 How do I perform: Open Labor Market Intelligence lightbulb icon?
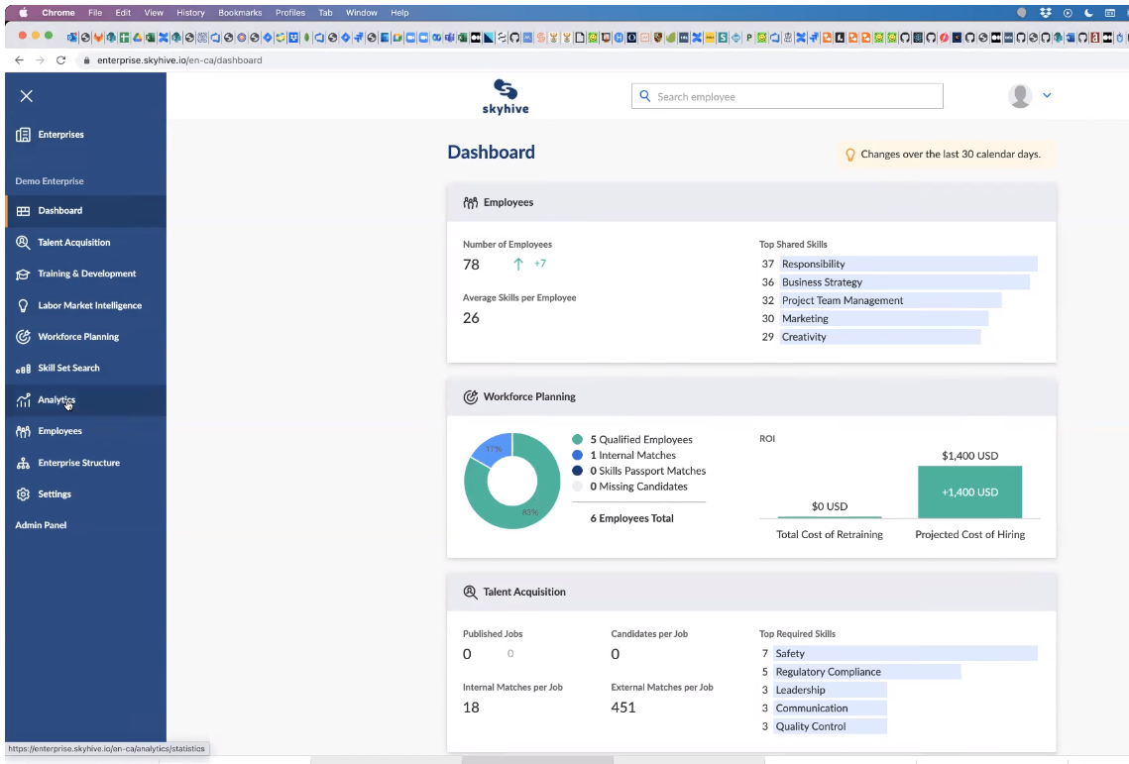coord(23,305)
